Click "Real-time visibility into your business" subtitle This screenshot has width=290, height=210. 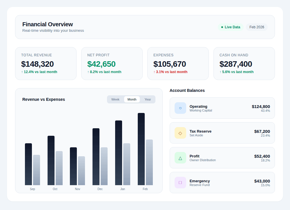click(53, 31)
